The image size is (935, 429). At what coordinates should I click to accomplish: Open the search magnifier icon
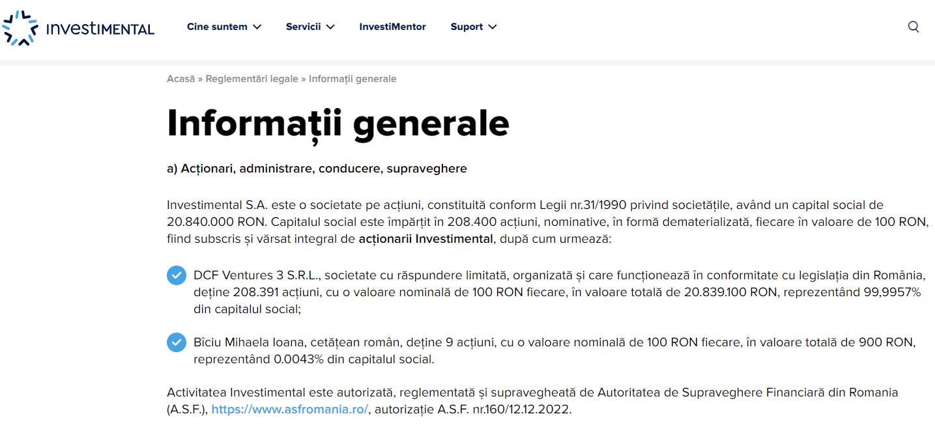(x=913, y=27)
